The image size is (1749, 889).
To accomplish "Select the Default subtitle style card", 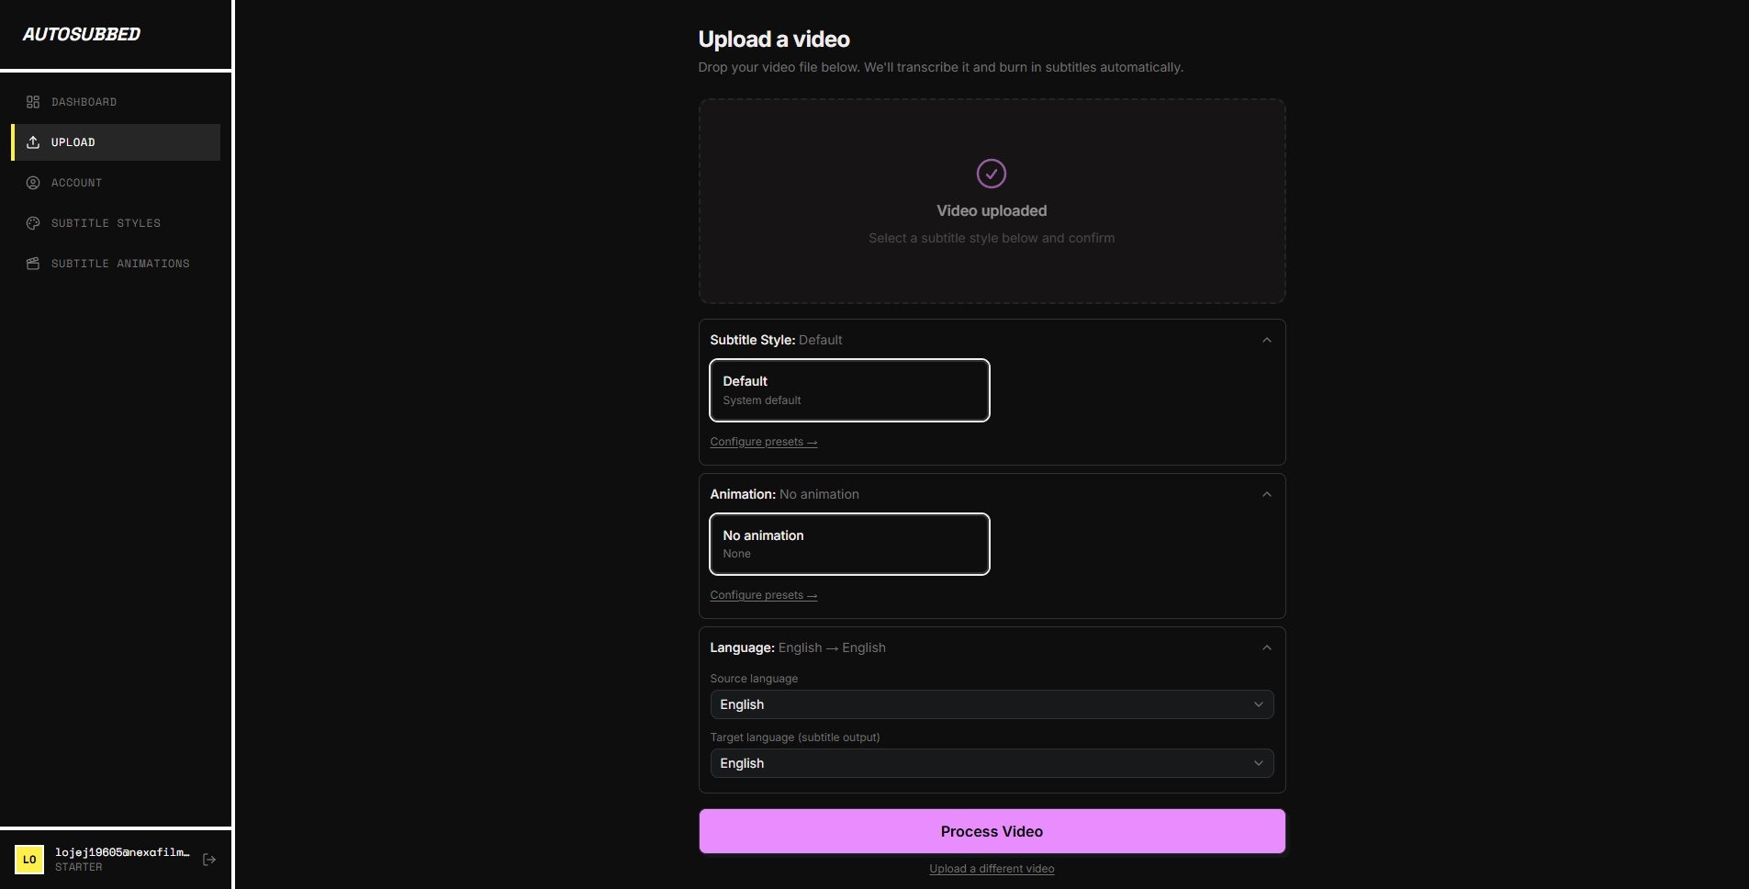I will [849, 390].
